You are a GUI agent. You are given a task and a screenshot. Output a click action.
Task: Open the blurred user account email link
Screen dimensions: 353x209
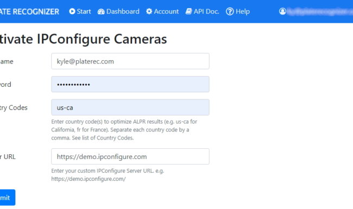320,11
